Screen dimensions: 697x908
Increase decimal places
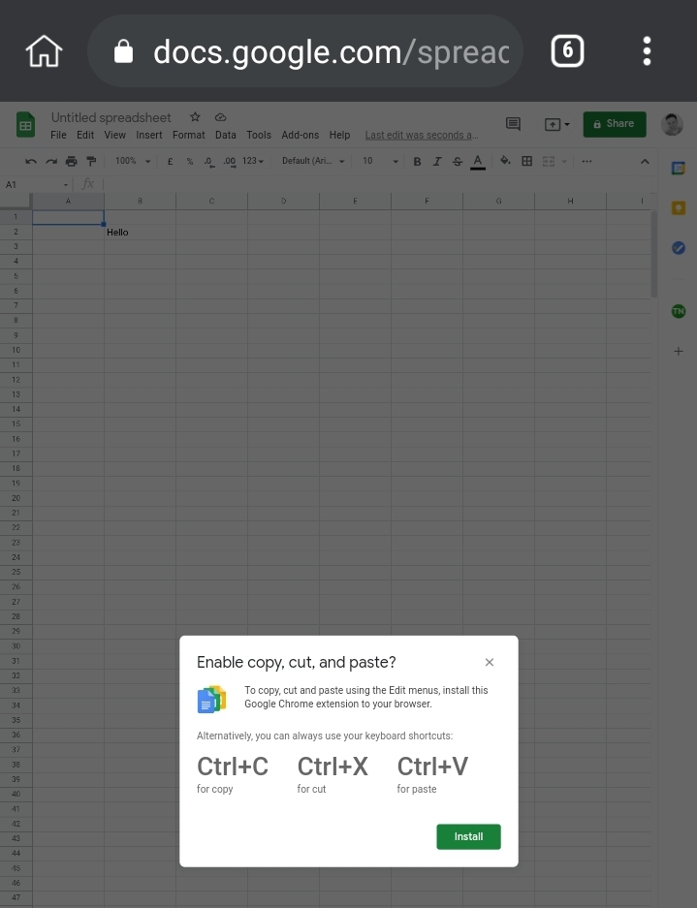click(230, 162)
